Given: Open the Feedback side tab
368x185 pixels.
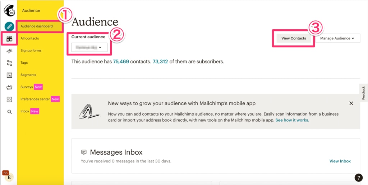Looking at the screenshot, I should [364, 93].
